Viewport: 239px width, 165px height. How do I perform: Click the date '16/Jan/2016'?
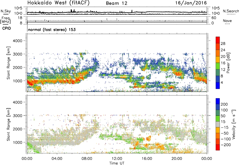[191, 3]
